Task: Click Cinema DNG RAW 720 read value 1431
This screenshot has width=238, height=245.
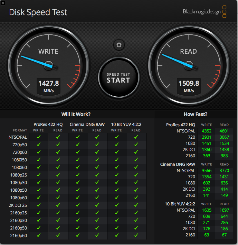Action: (224, 177)
